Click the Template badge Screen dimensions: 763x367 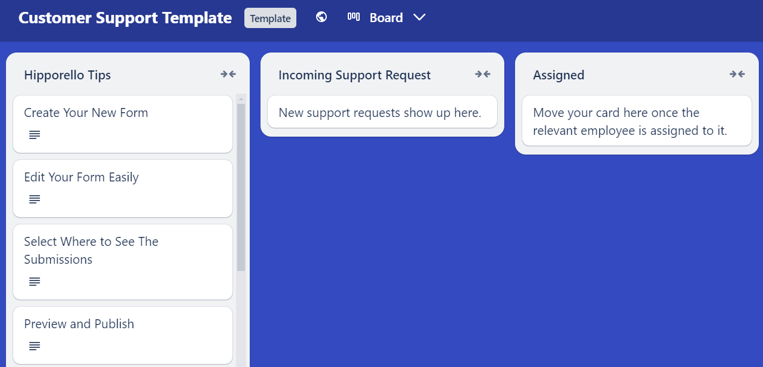click(270, 18)
